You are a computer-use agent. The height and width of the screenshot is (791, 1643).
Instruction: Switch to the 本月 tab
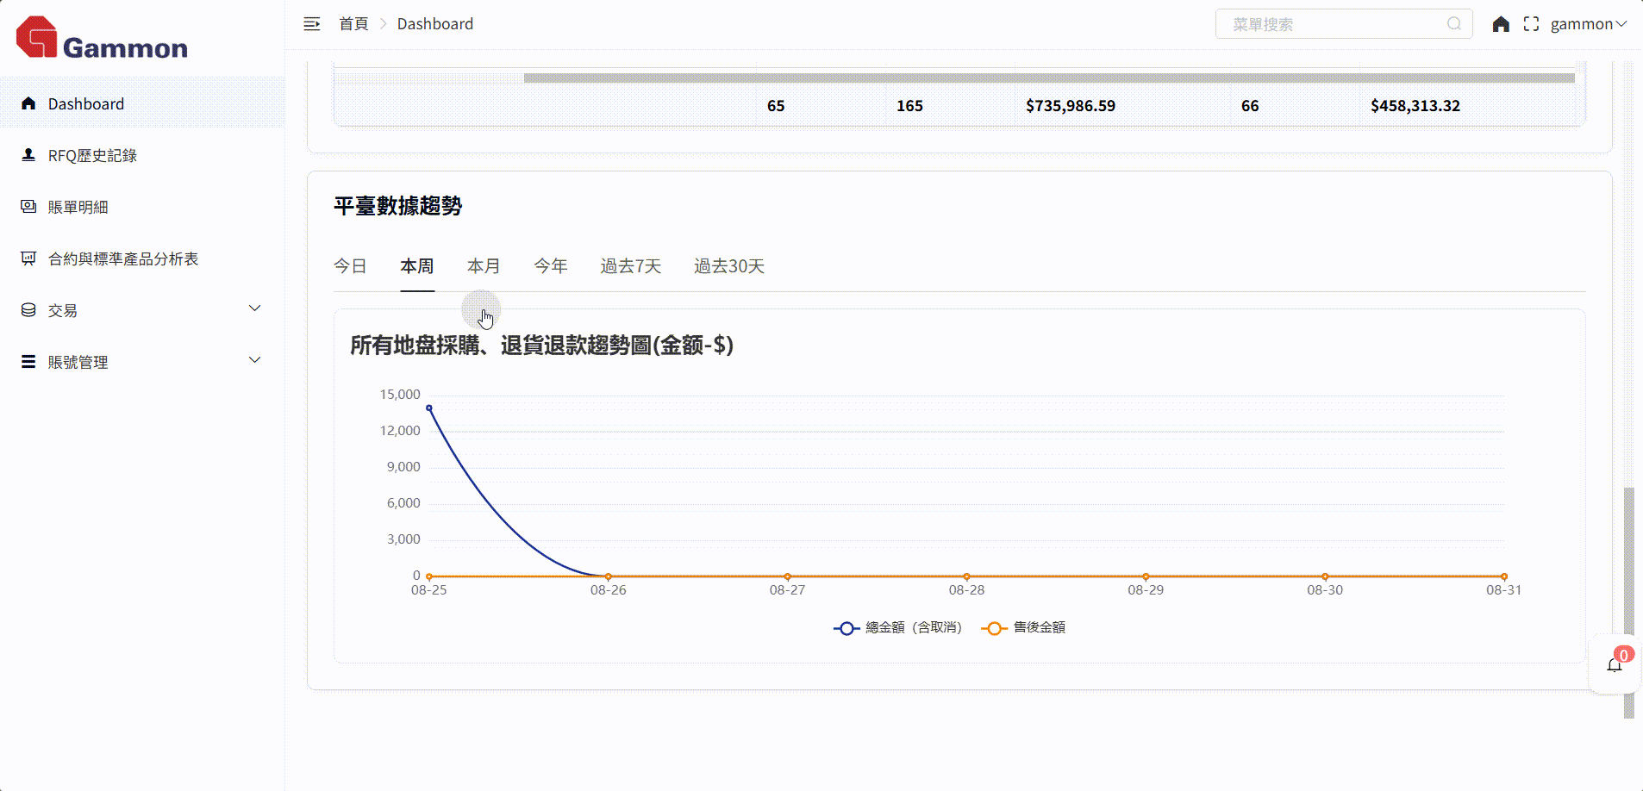click(484, 266)
